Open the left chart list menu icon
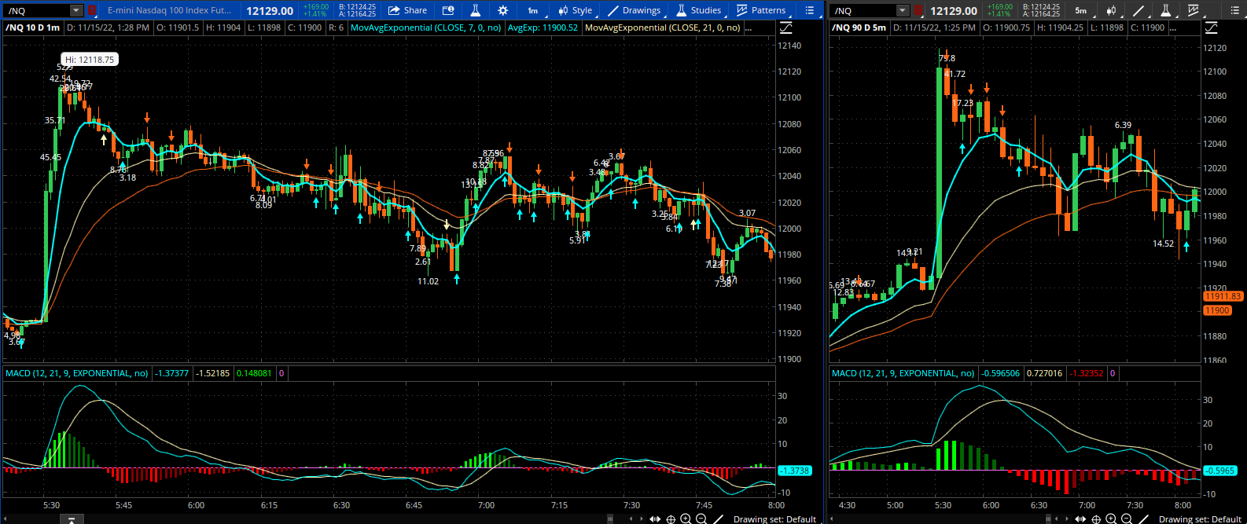This screenshot has width=1247, height=524. pos(810,10)
